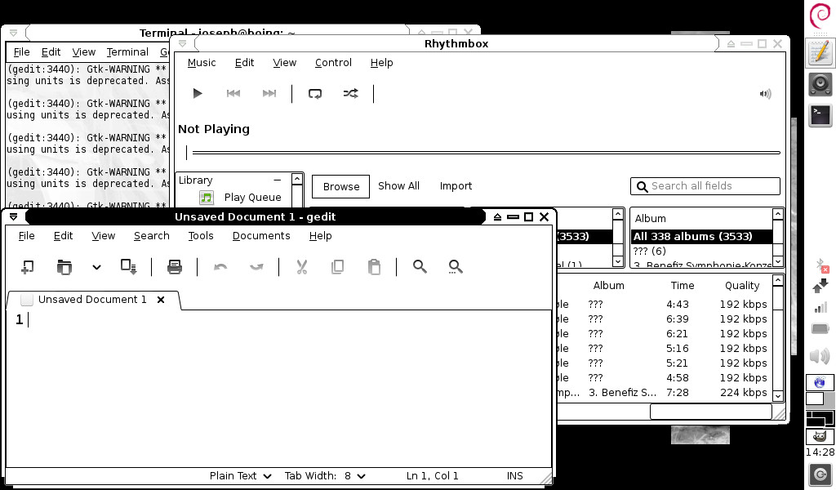Open the Terminal menu in Terminal window
Image resolution: width=836 pixels, height=490 pixels.
[127, 51]
